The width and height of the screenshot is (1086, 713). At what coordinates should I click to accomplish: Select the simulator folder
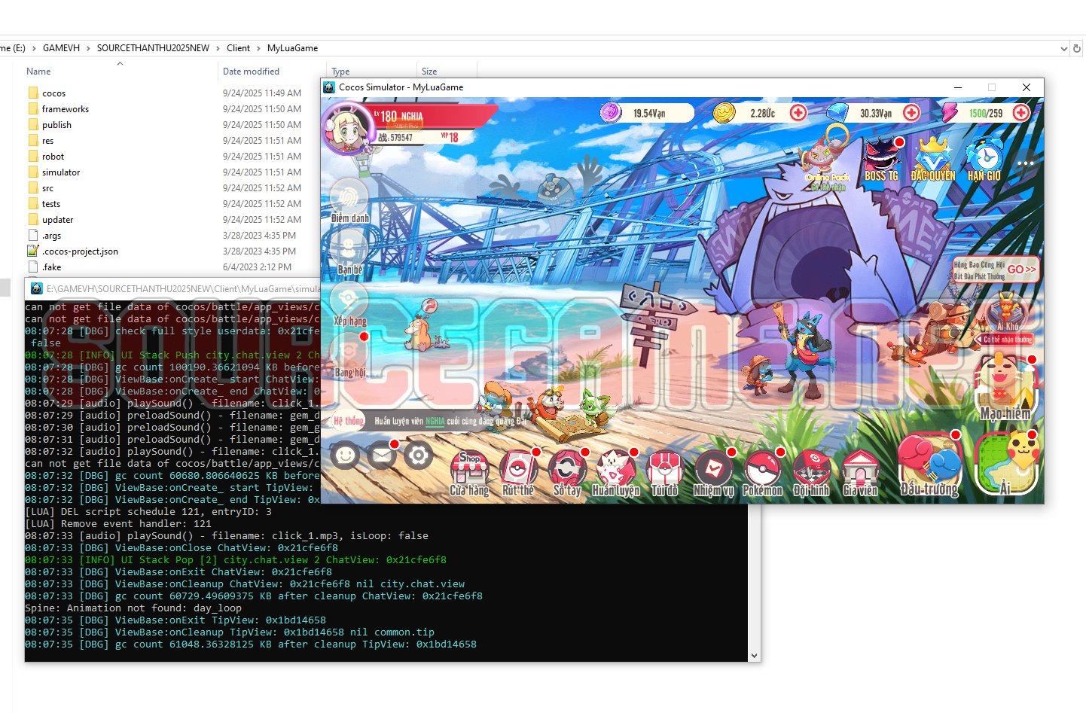(61, 172)
